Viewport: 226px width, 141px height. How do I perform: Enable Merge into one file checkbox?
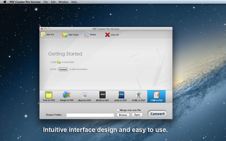coord(118,110)
